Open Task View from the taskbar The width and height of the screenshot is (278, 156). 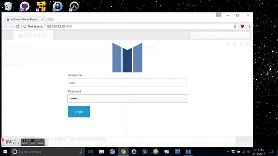click(90, 152)
